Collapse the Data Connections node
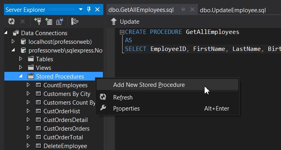This screenshot has height=150, width=281. [x=6, y=33]
